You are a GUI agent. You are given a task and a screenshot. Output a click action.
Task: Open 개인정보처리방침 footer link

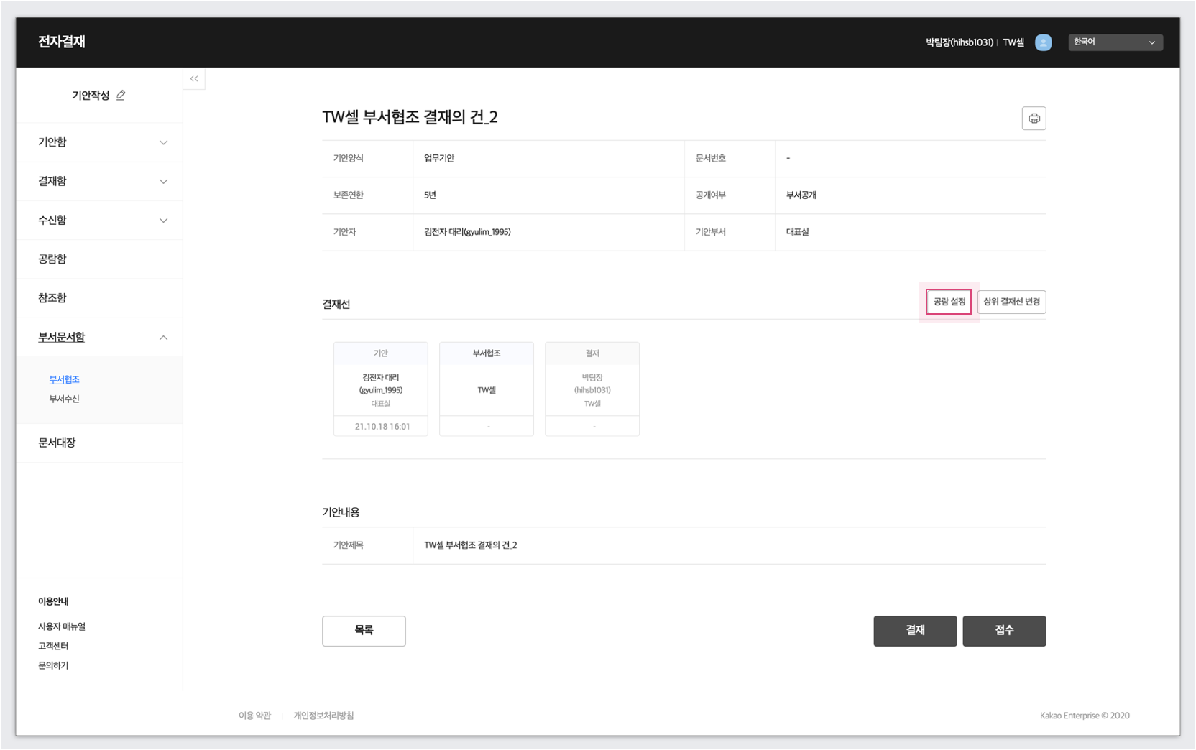tap(323, 716)
